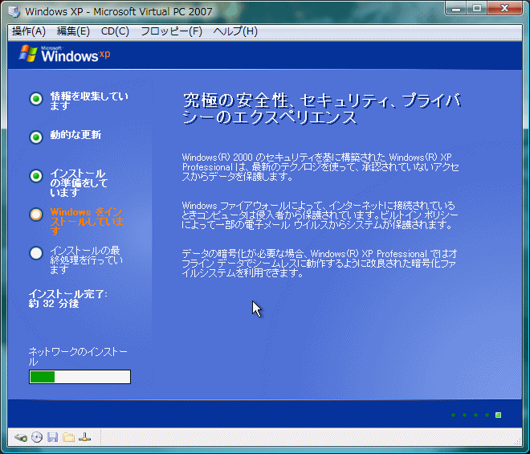Click the green installation progress bar
Screen dimensions: 530x454
tap(79, 377)
